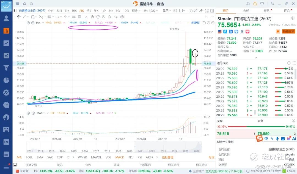Switch to the 分析 tab
297x174 pixels.
tap(246, 11)
